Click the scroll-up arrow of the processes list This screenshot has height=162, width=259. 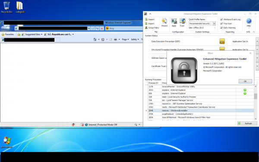(x=256, y=86)
